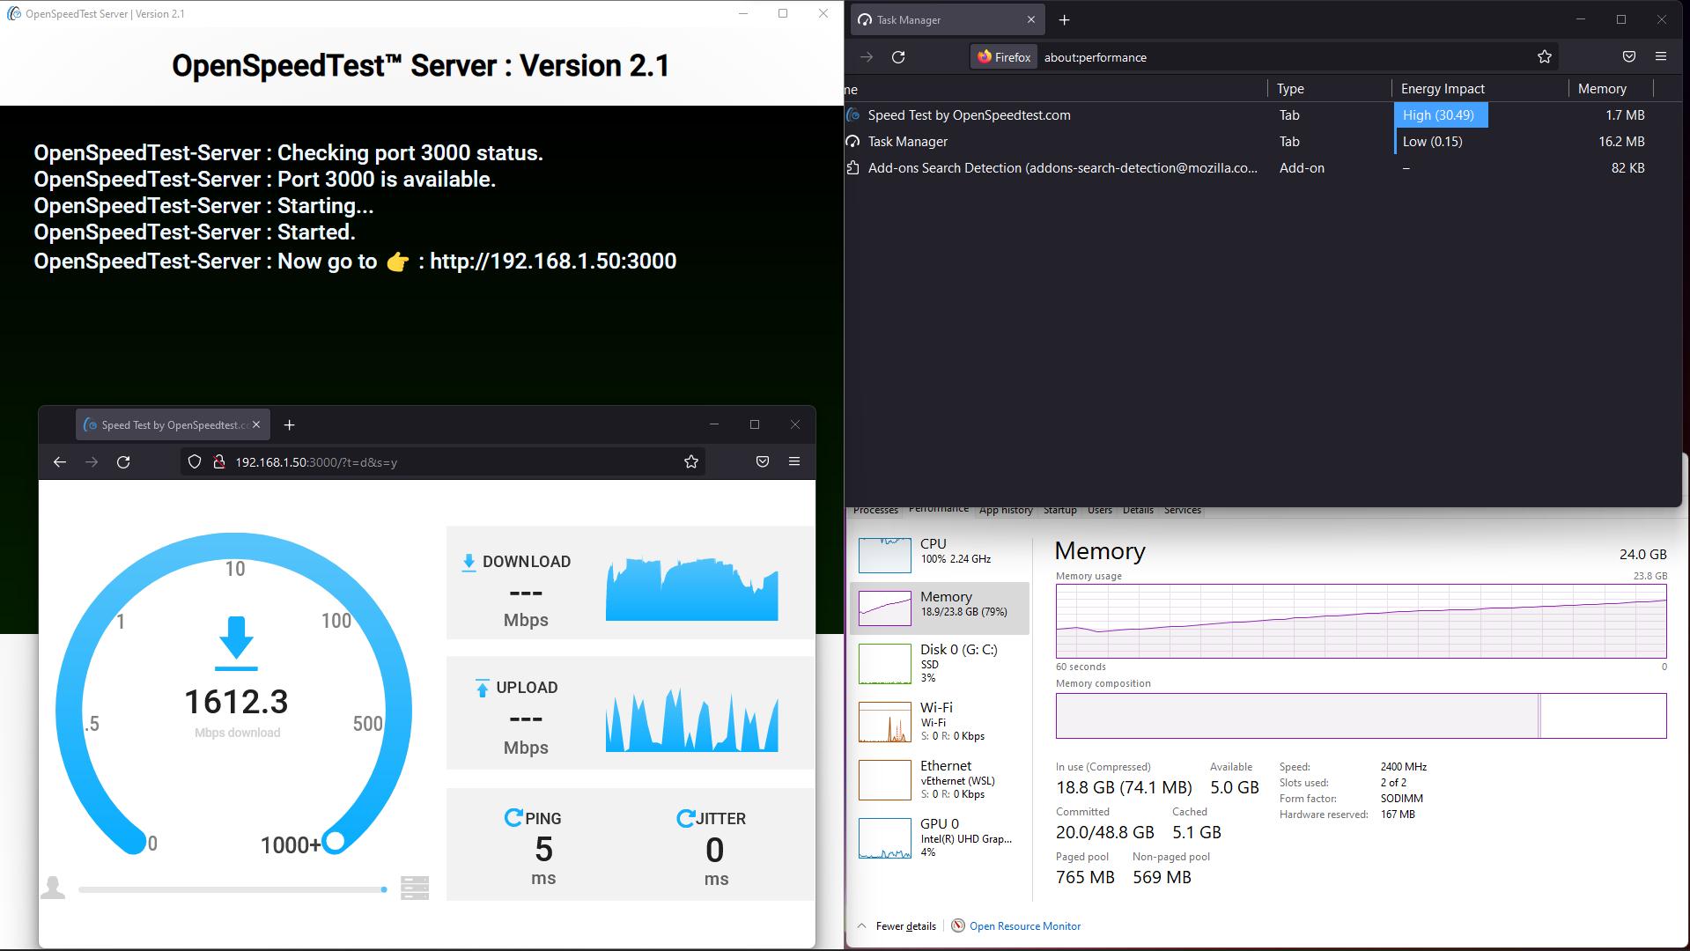Bookmark the about:performance page

pyautogui.click(x=1544, y=57)
